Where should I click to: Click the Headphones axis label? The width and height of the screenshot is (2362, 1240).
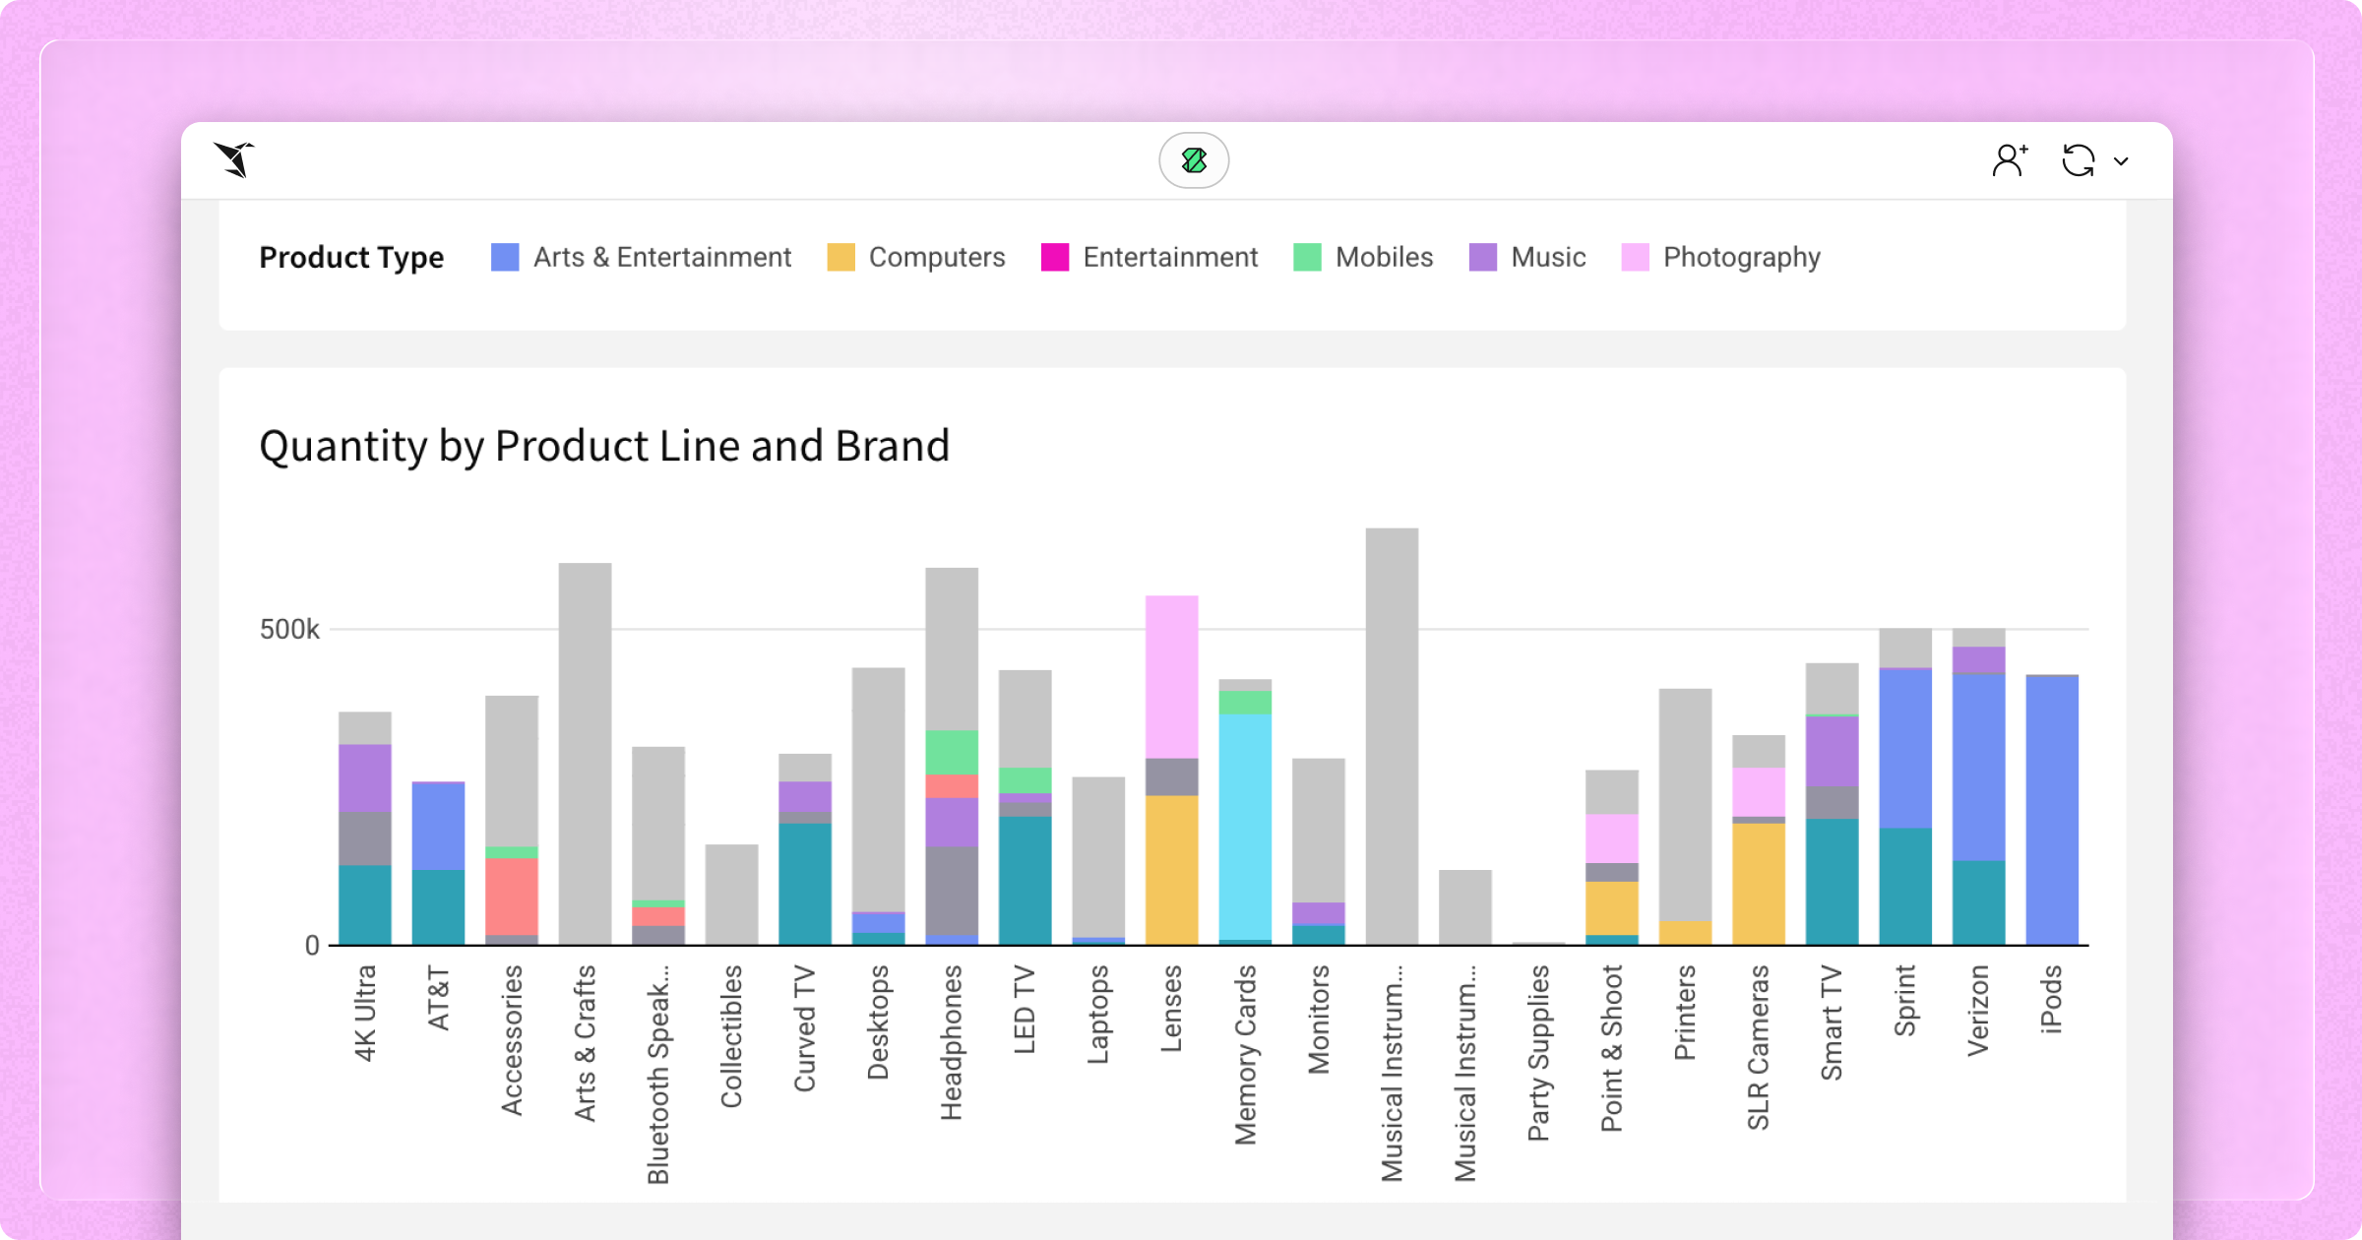pos(951,1041)
